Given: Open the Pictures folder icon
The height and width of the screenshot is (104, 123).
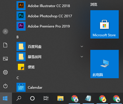Looking at the screenshot, I should pos(5,59).
